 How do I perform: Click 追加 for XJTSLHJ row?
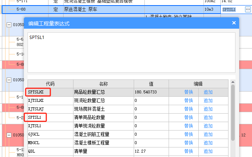208,109
